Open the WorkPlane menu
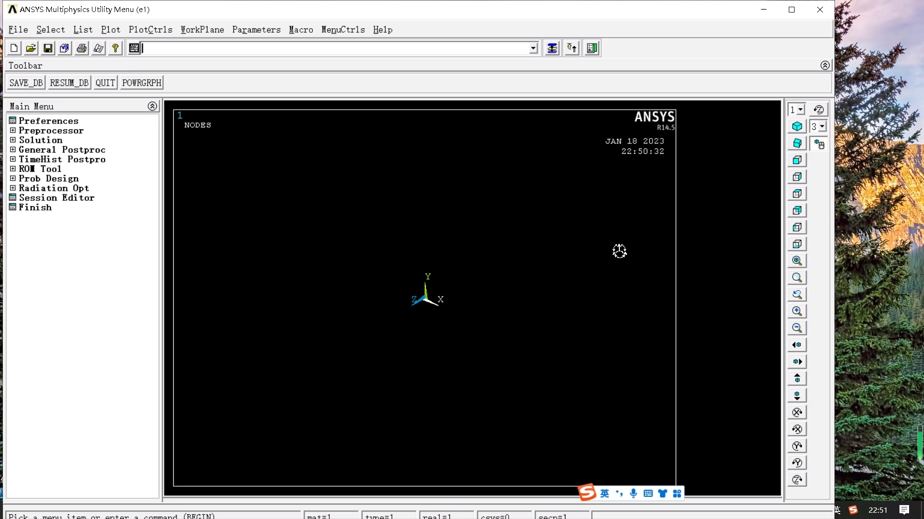The image size is (924, 519). coord(202,30)
